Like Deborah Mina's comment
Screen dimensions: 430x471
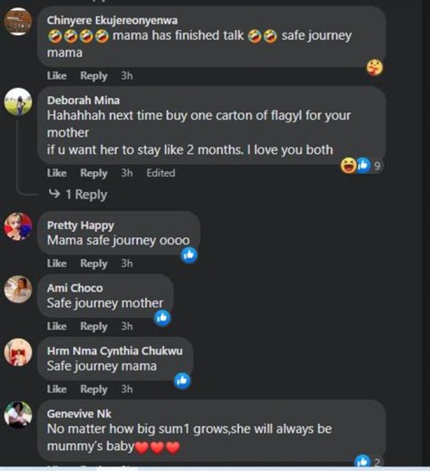click(57, 173)
